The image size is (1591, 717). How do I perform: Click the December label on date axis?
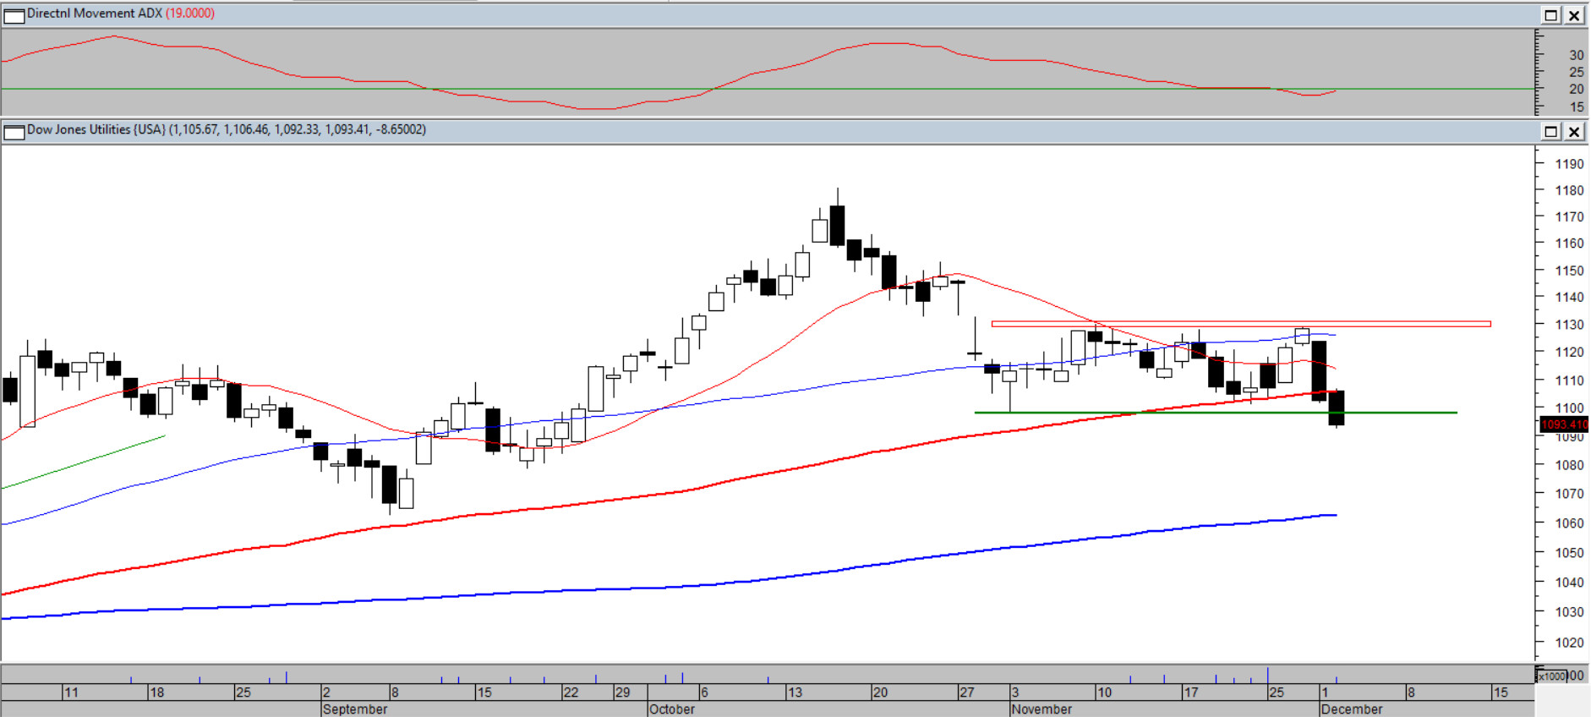pyautogui.click(x=1352, y=709)
